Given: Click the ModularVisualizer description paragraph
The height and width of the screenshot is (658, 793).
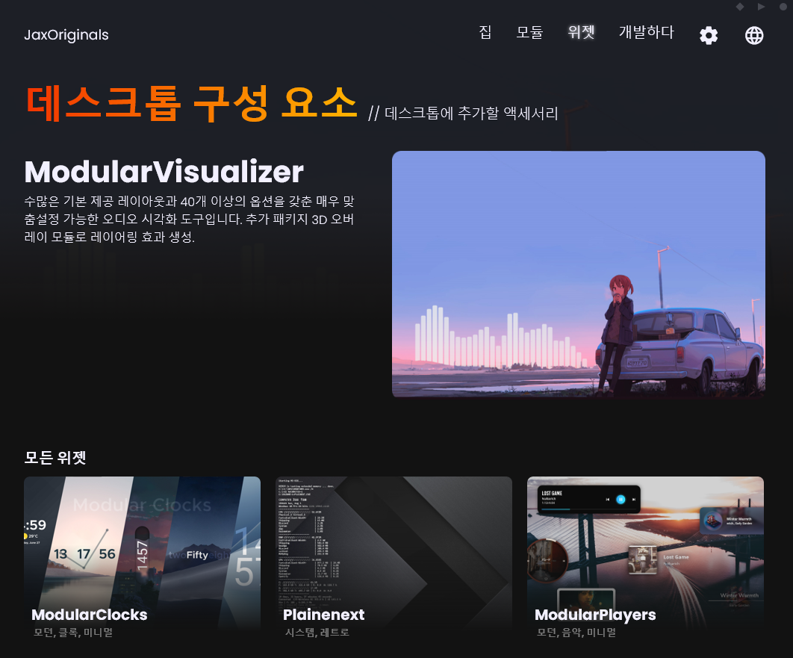Looking at the screenshot, I should pos(189,219).
